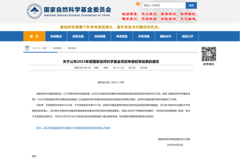Click the 国家自然科学基金委员会计划局 signature line
Image resolution: width=240 pixels, height=159 pixels.
coord(174,139)
